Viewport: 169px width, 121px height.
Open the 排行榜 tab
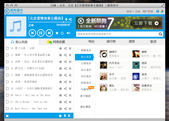point(111,42)
